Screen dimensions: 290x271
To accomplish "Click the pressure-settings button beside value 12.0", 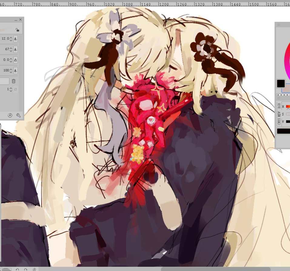I will coord(15,39).
